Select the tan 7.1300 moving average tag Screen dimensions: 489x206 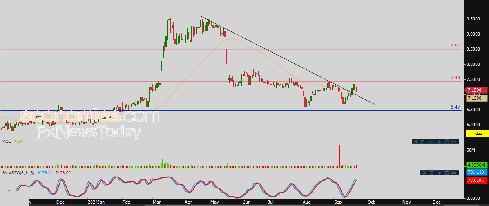coord(477,99)
